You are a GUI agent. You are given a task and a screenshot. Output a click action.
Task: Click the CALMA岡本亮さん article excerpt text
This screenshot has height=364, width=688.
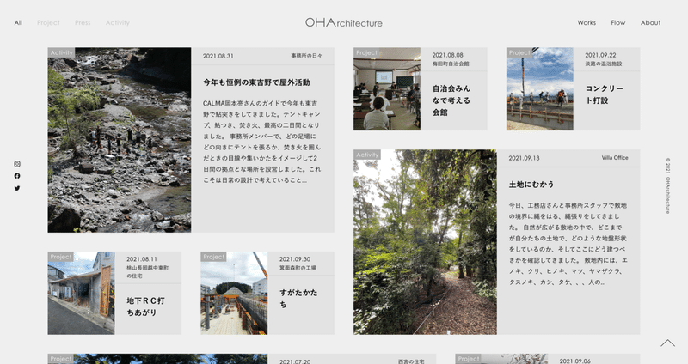coord(262,142)
